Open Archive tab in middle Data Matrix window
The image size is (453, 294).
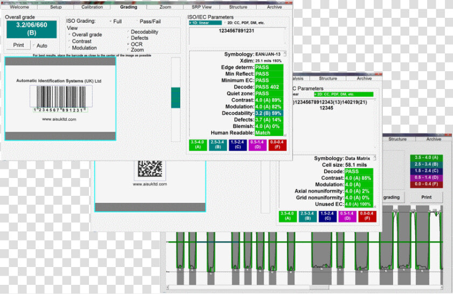[x=364, y=78]
